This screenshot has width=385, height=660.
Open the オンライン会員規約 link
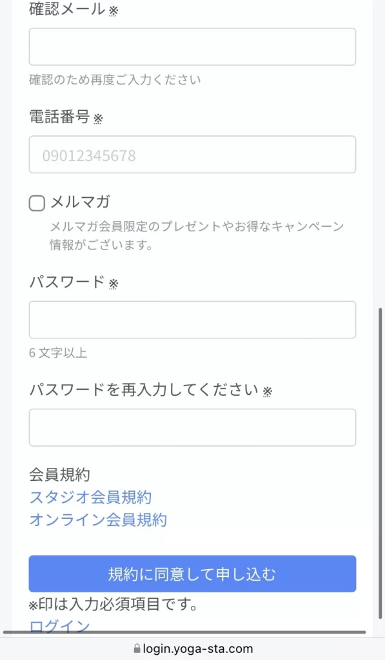click(x=98, y=520)
